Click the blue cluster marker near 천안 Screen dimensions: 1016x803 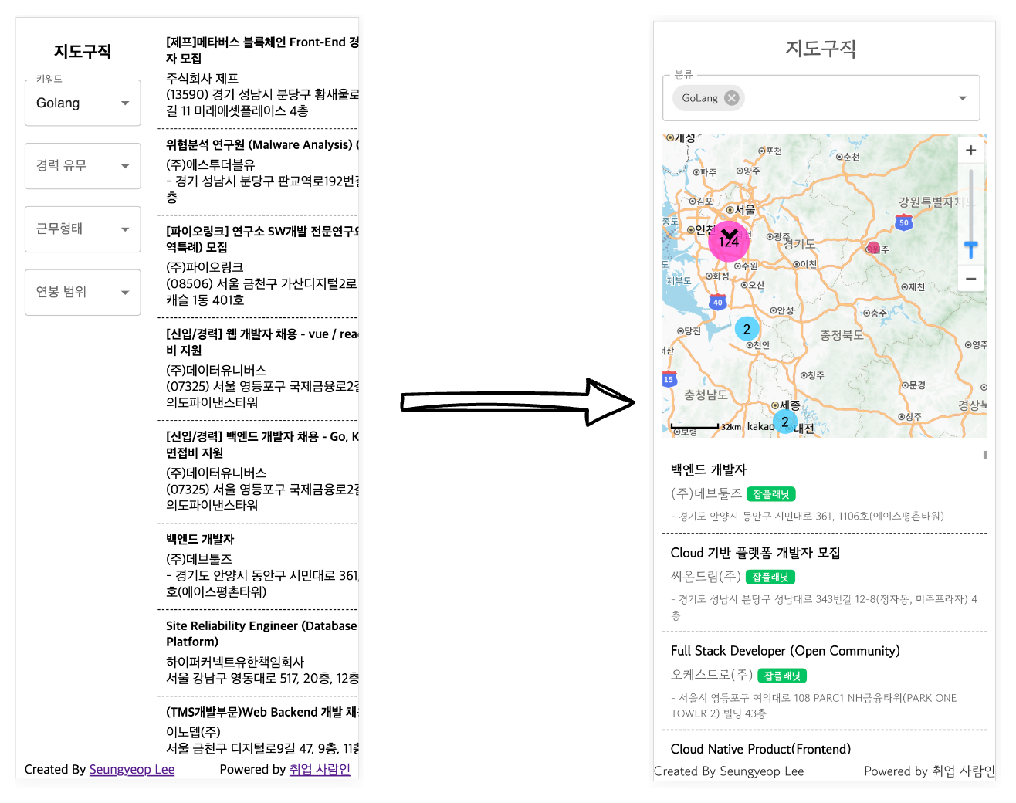[747, 329]
